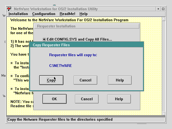Open the Installation menu
Viewport: 172px width, 129px height.
[x=18, y=14]
